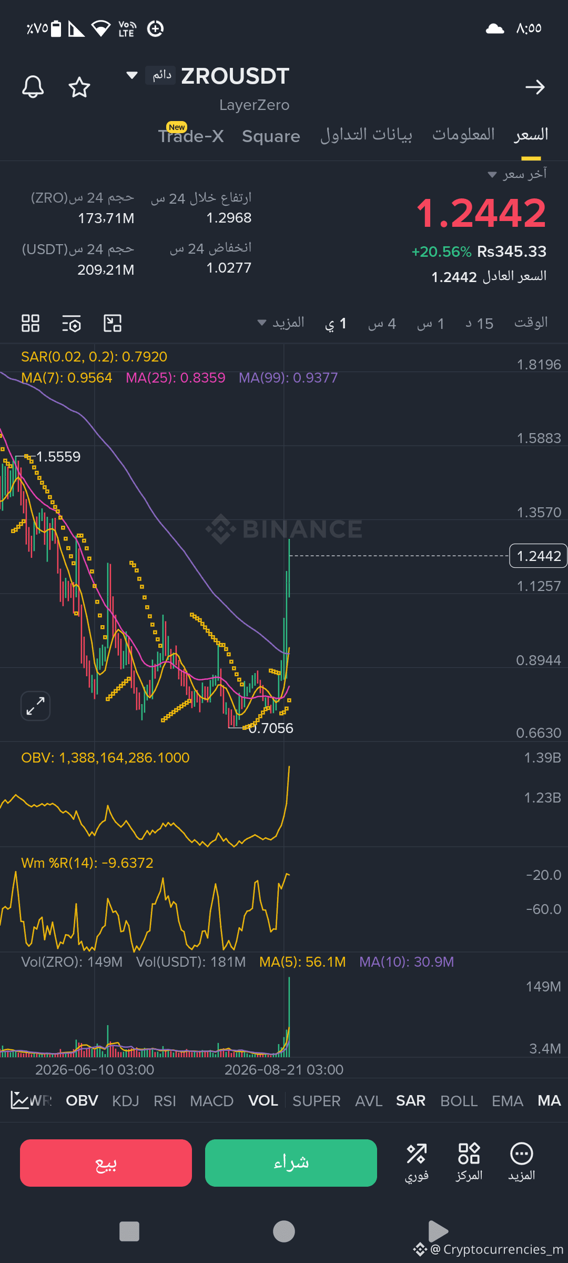This screenshot has height=1263, width=568.
Task: Toggle the KDJ sub-indicator
Action: coord(126,1100)
